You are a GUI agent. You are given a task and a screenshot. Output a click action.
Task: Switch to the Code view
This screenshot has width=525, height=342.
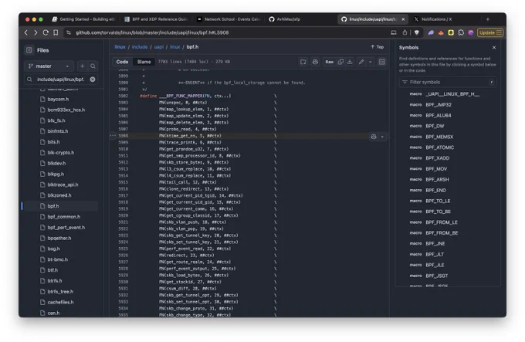click(122, 62)
